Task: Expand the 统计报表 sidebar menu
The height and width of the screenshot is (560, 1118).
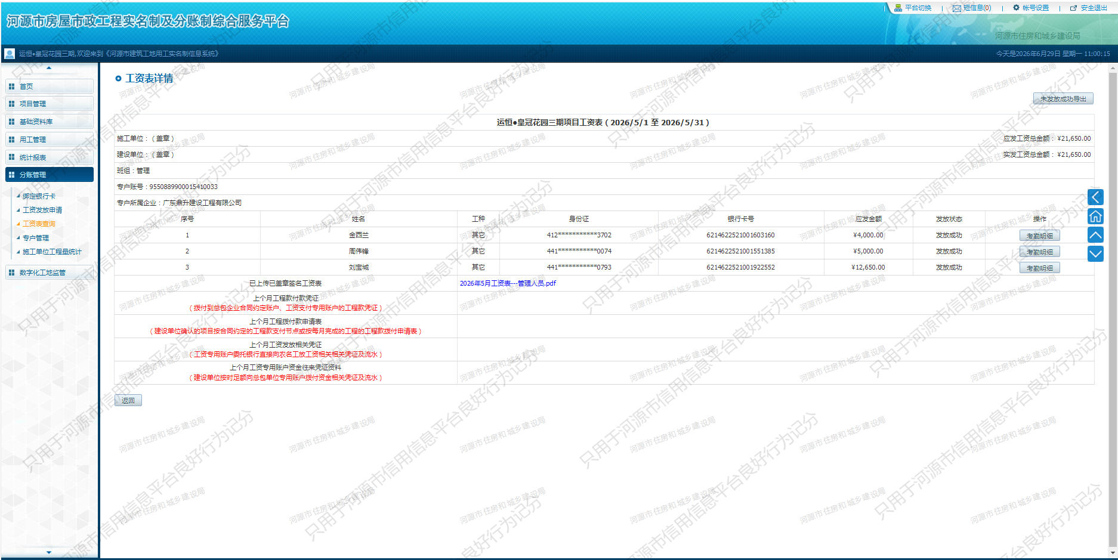Action: (50, 157)
